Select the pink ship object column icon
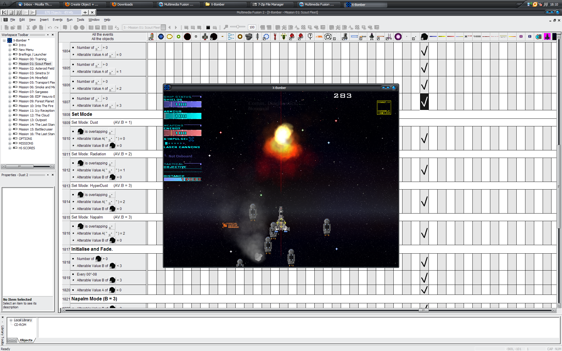The image size is (562, 351). tap(547, 37)
